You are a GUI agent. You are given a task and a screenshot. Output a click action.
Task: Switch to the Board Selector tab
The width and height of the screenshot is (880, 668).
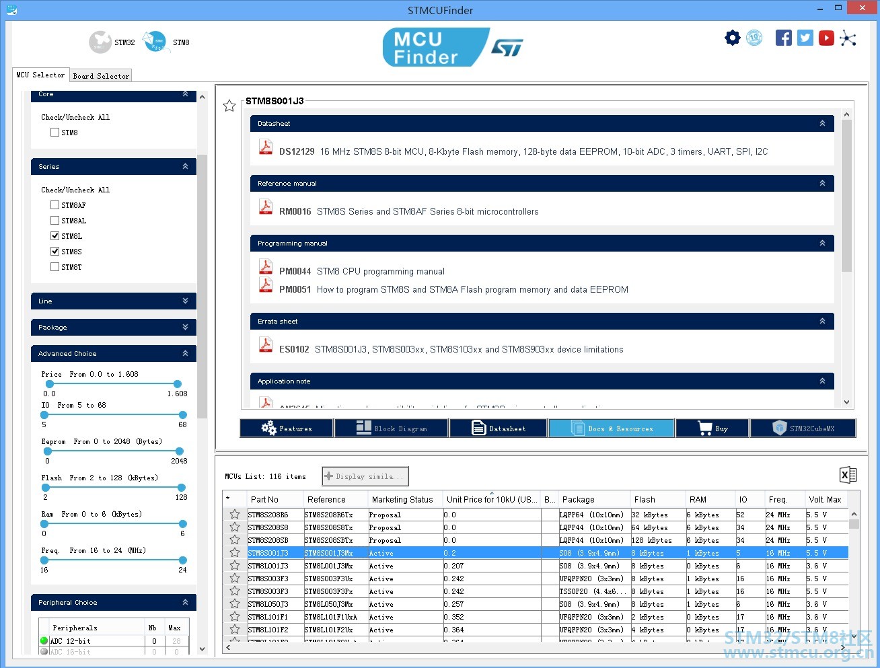tap(101, 76)
